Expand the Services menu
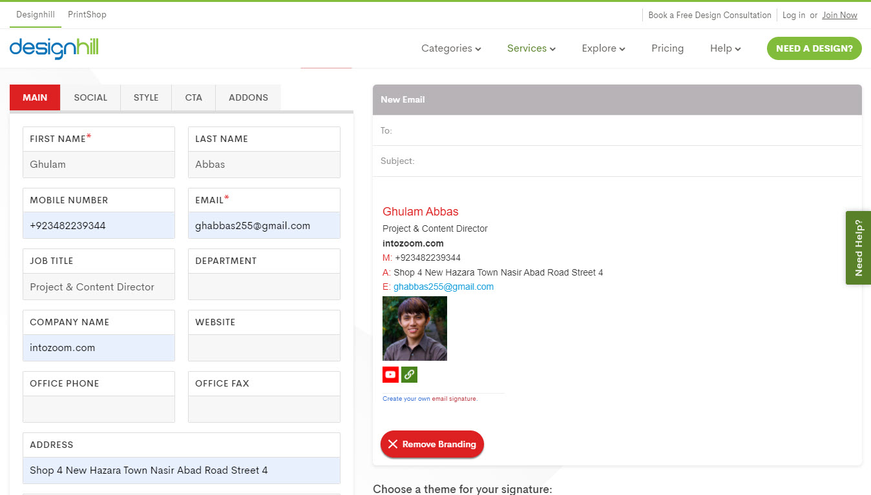This screenshot has height=495, width=871. (x=531, y=48)
